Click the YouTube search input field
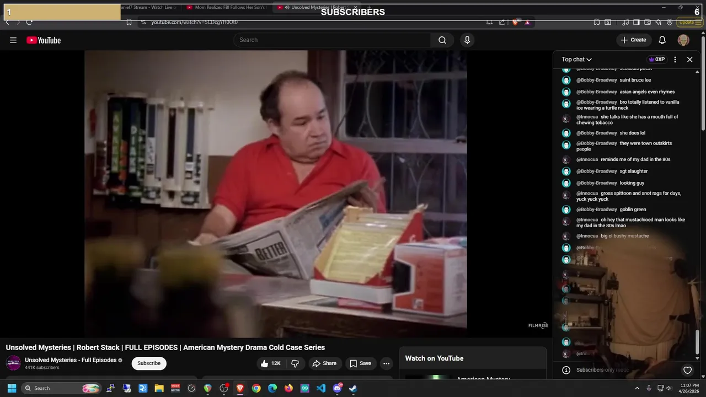 [332, 40]
